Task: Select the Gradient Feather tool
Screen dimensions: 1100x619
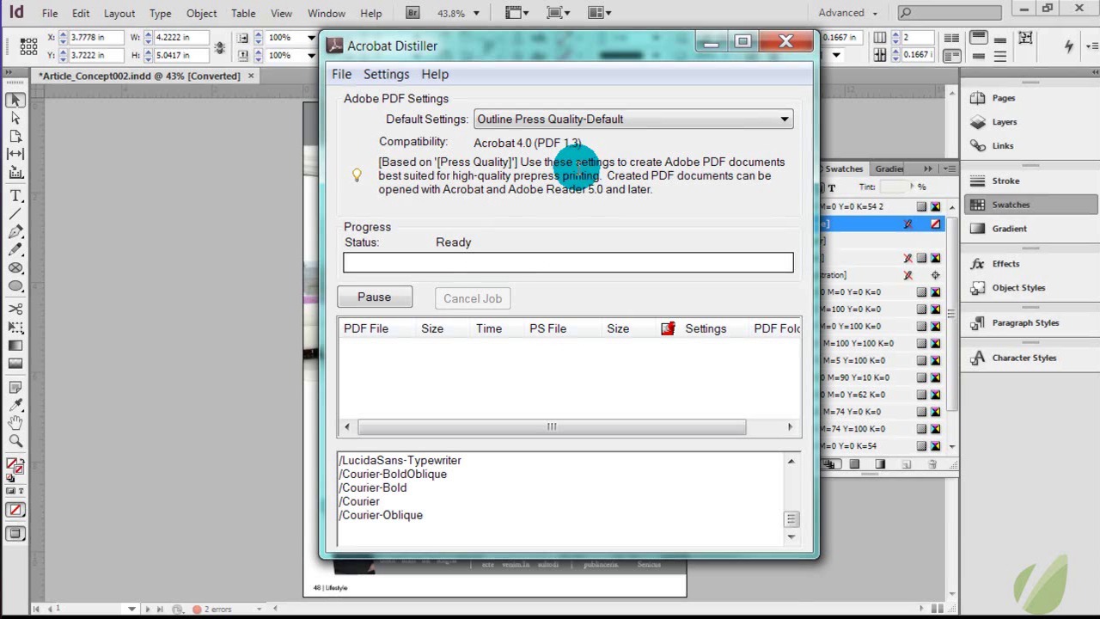Action: pos(15,364)
